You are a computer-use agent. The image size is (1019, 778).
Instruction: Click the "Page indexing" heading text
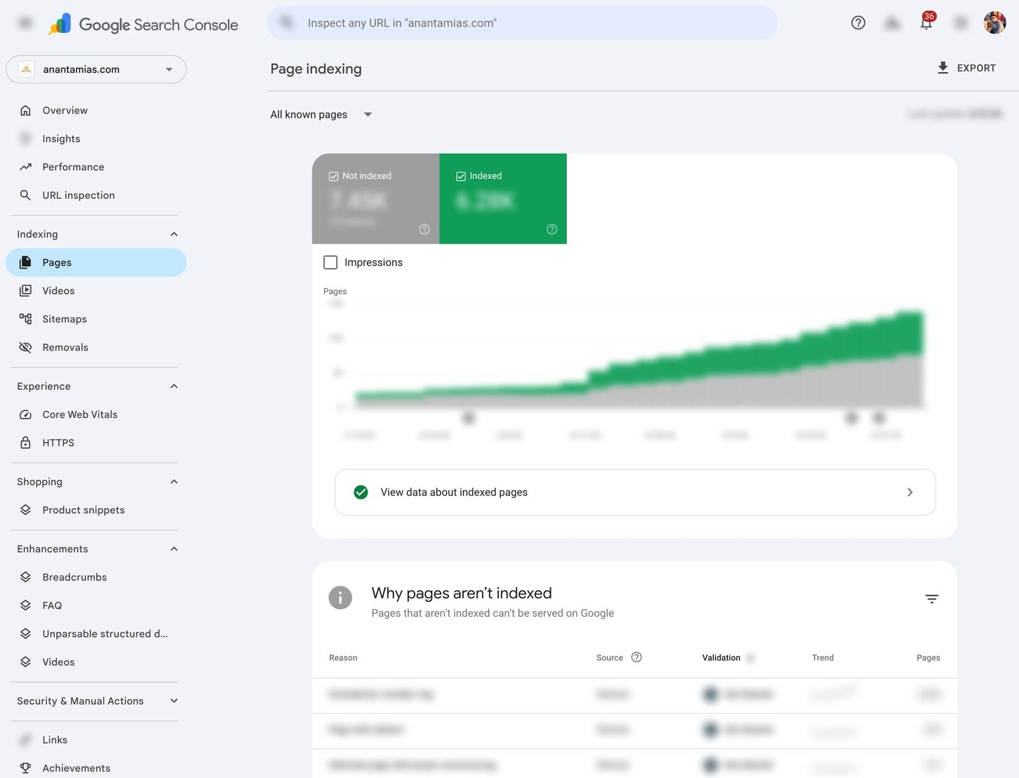pyautogui.click(x=316, y=69)
